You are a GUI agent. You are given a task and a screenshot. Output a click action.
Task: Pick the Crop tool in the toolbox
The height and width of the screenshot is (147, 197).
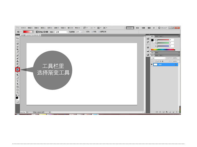point(17,50)
